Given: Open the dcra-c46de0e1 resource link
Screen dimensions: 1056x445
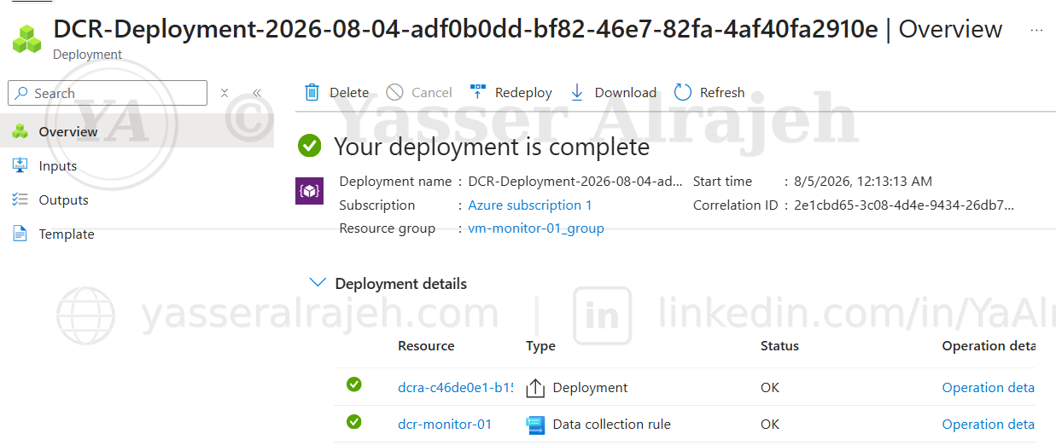Looking at the screenshot, I should pyautogui.click(x=456, y=387).
